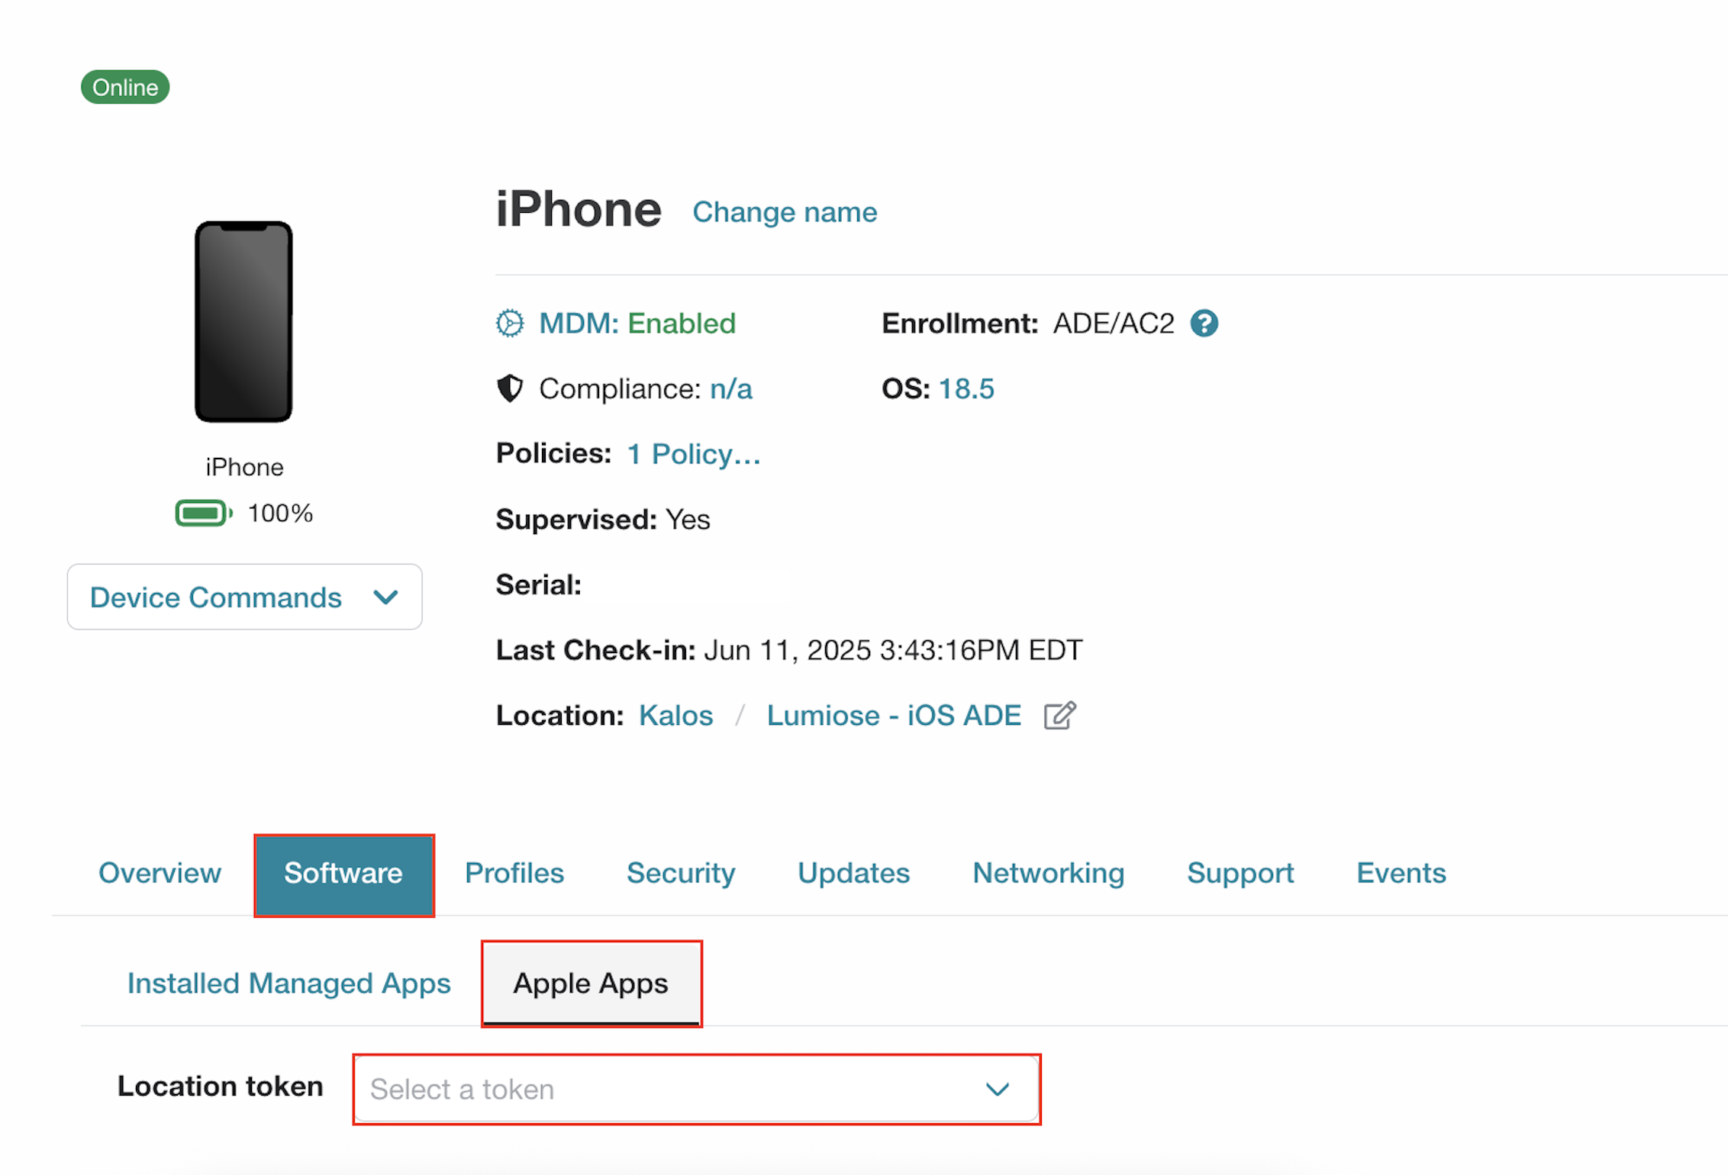The width and height of the screenshot is (1728, 1175).
Task: Open the Updates tab
Action: click(853, 873)
